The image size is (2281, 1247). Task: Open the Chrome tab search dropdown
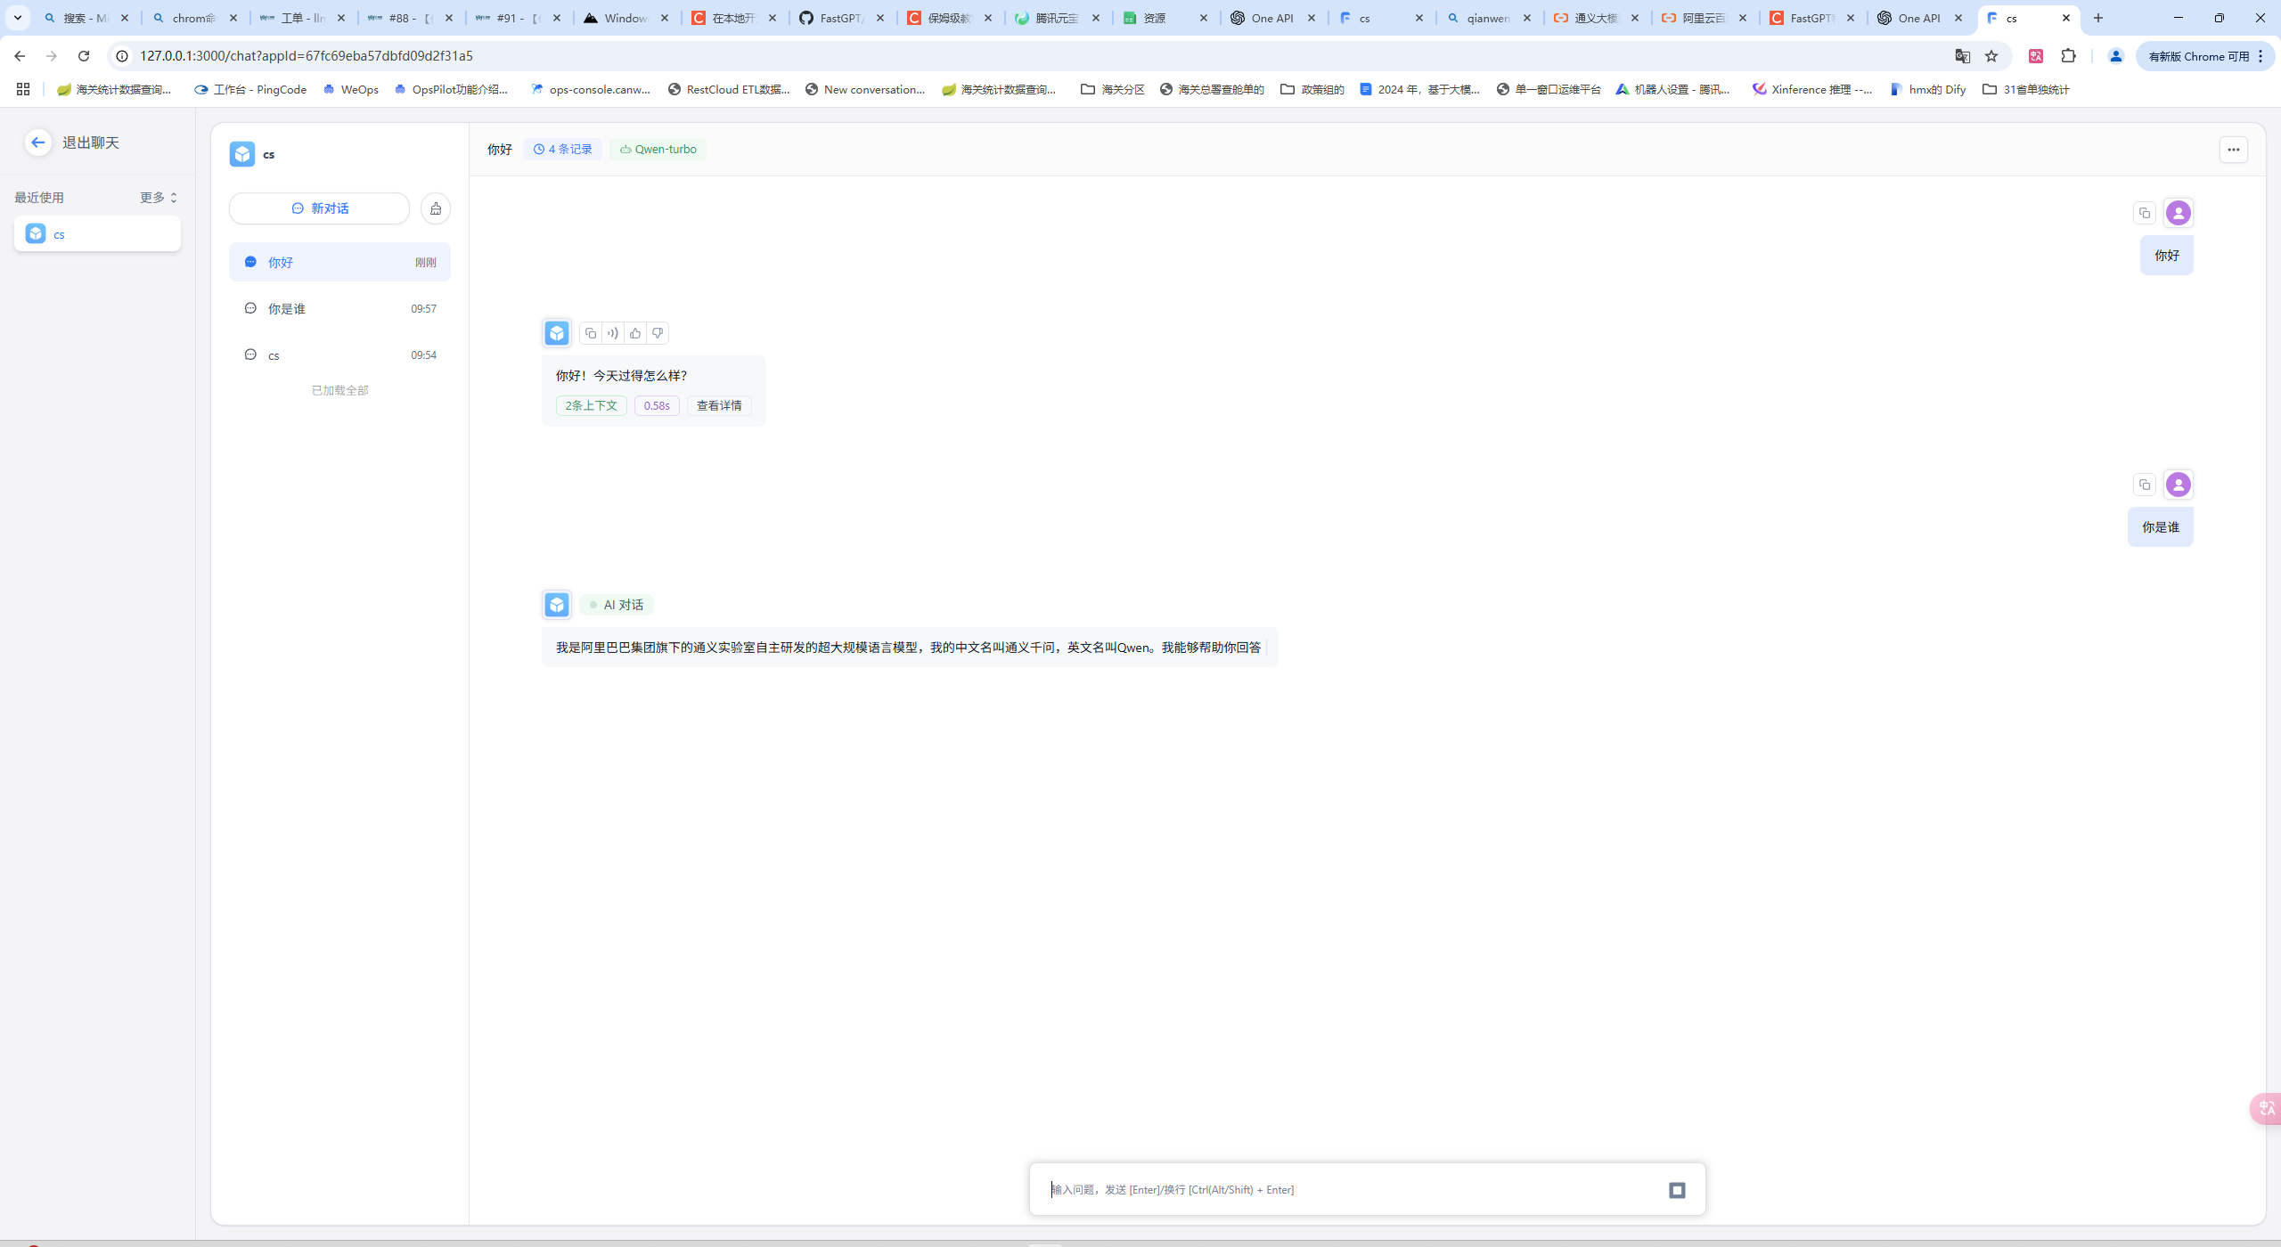(17, 18)
